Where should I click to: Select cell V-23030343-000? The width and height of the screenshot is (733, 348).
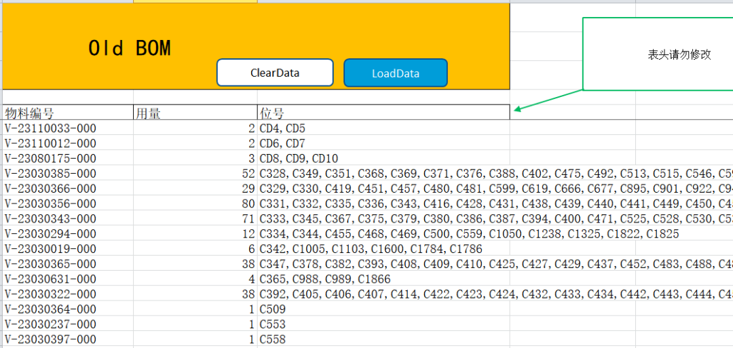click(x=68, y=218)
